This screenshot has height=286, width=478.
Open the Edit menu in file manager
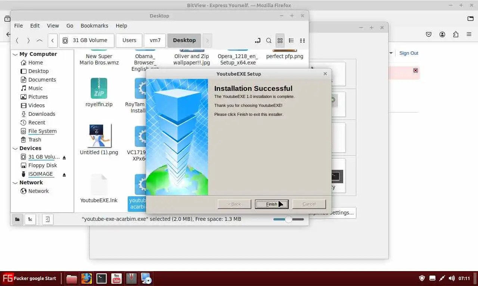(x=35, y=26)
